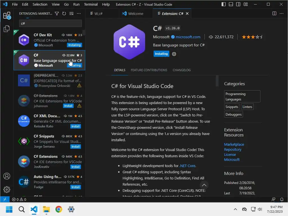Viewport: 288px width, 216px height.
Task: Open the microsoft.com publisher link
Action: 188,37
